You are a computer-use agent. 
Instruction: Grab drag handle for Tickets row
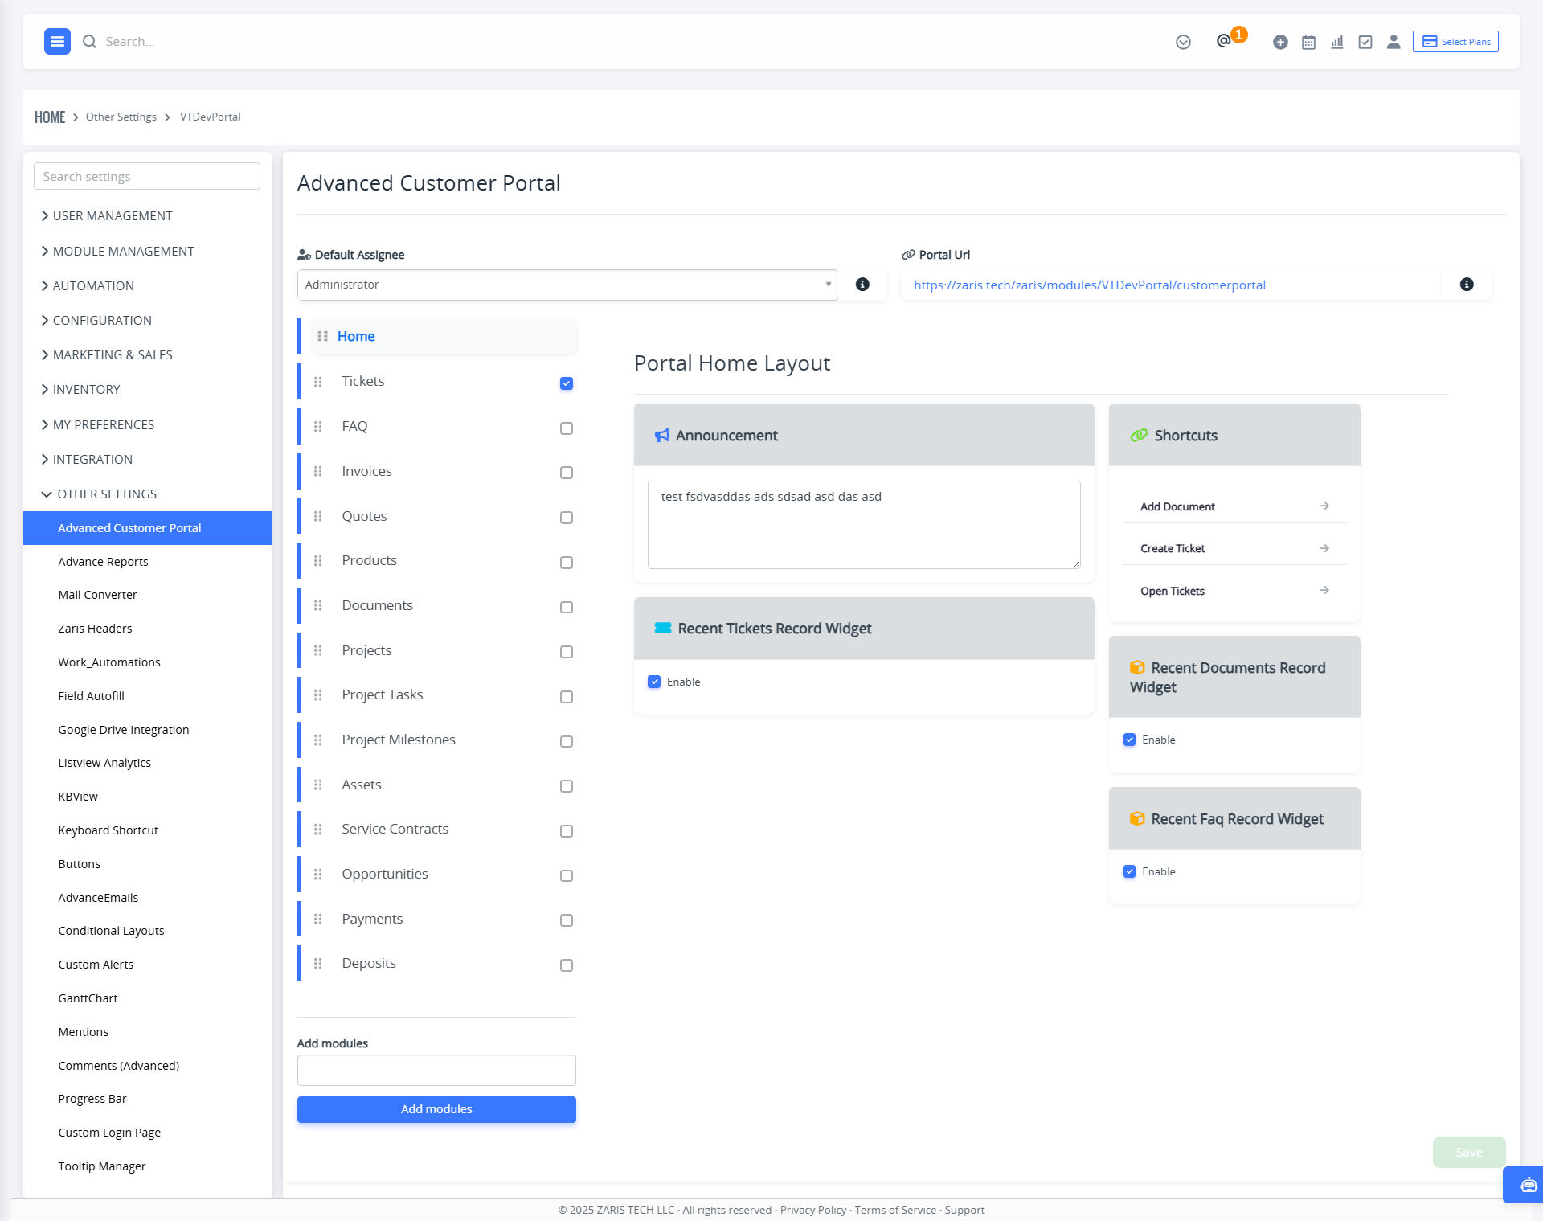point(318,382)
